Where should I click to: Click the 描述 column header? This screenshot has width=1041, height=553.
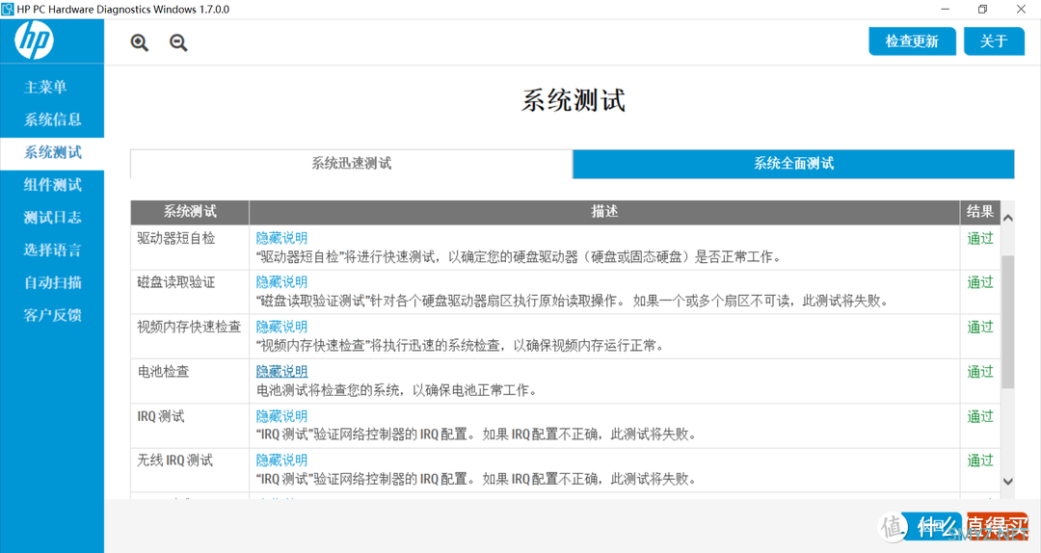[604, 212]
